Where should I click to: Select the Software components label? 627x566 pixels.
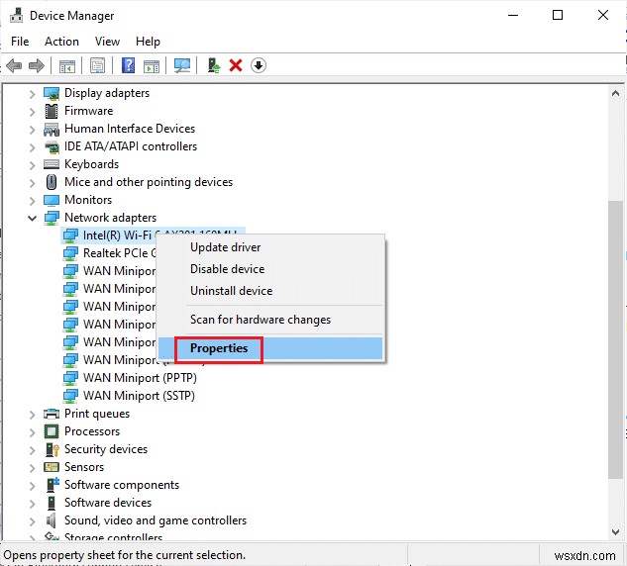122,485
